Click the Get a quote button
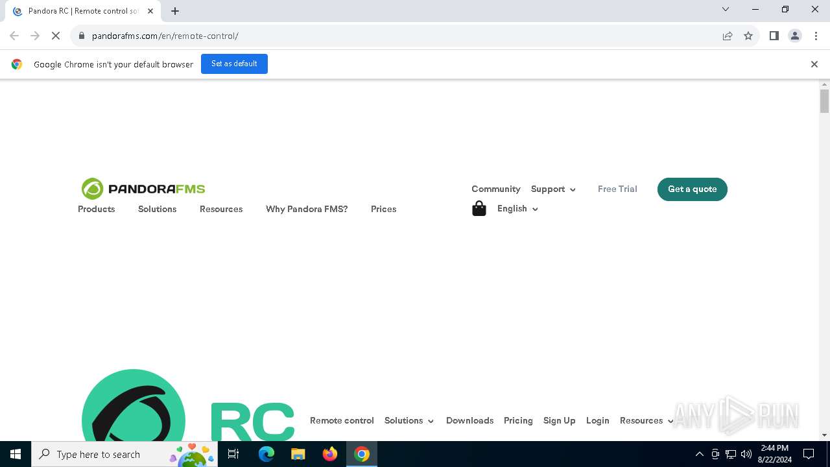Screen dimensions: 830x467 (x=693, y=189)
